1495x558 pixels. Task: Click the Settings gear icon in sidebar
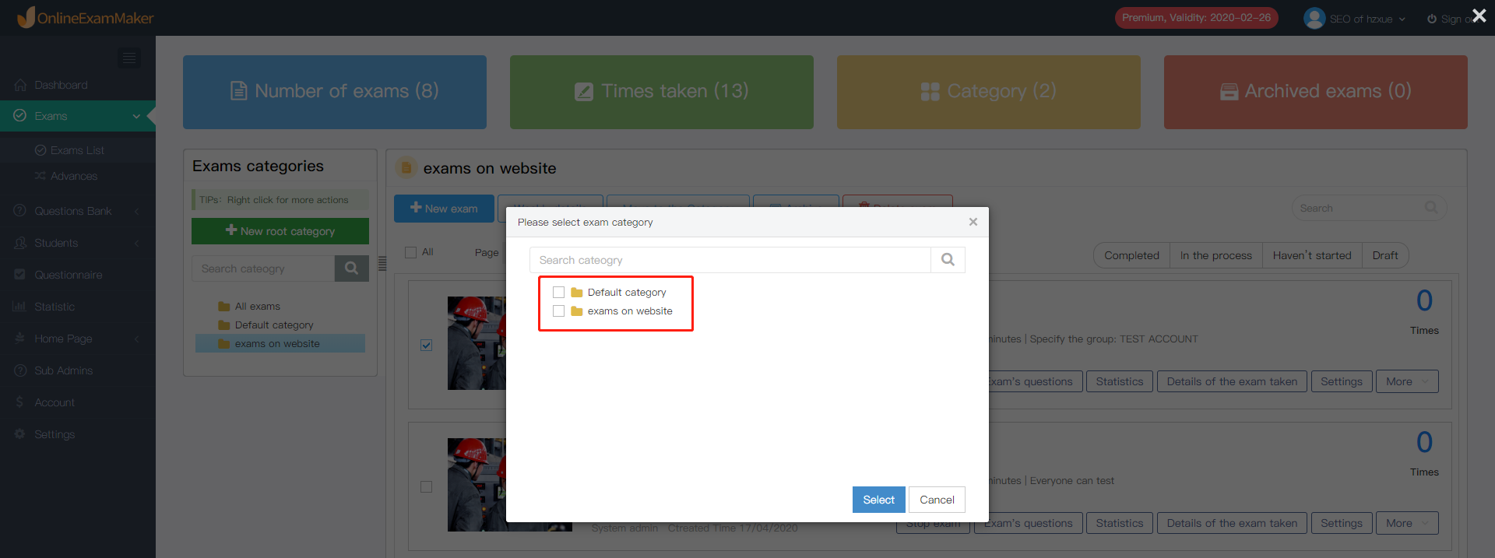point(20,434)
